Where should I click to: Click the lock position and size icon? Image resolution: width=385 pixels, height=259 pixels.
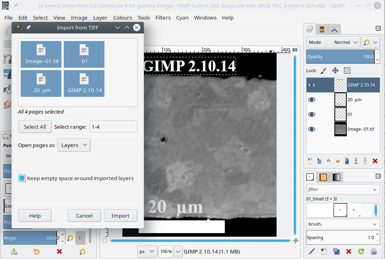335,71
